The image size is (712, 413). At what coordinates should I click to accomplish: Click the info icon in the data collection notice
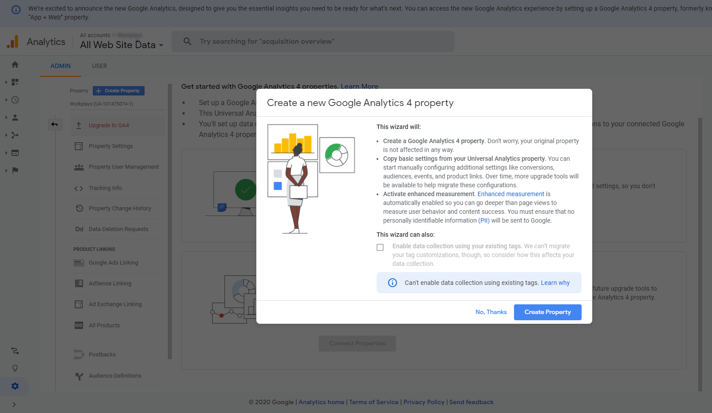click(392, 283)
